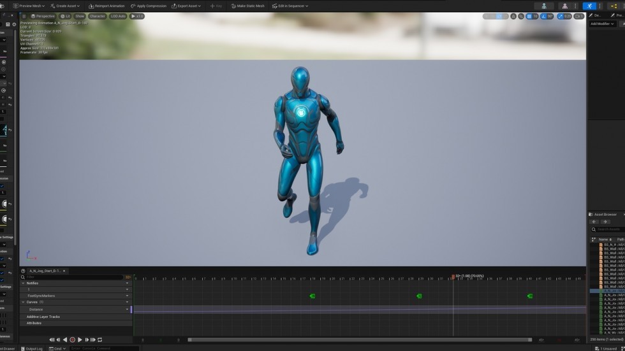625x351 pixels.
Task: Open Distance curve options dropdown
Action: coord(127,310)
